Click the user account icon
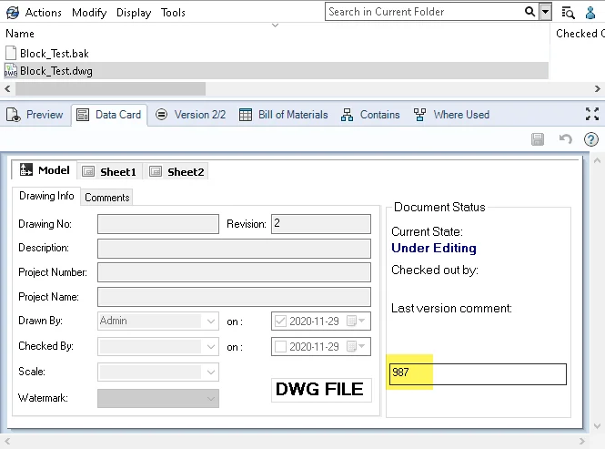This screenshot has height=449, width=605. tap(590, 12)
